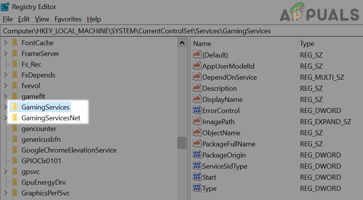Click the REG_MULTI_SZ type cell
The image size is (363, 200).
(322, 77)
